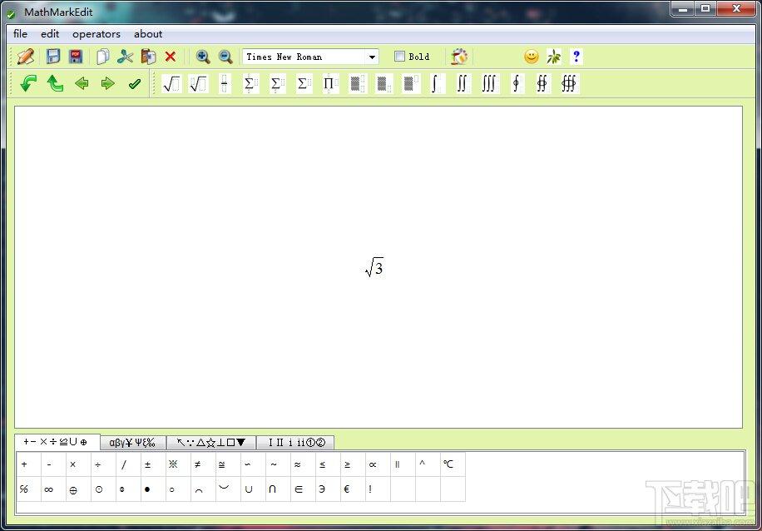Viewport: 762px width, 531px height.
Task: Open the edit menu
Action: [50, 34]
